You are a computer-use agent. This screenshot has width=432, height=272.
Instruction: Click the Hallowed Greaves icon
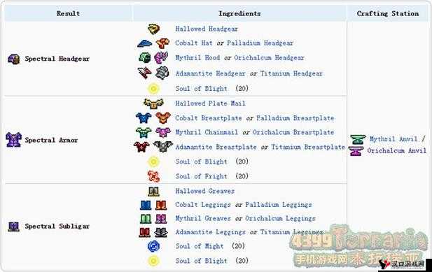tap(153, 192)
